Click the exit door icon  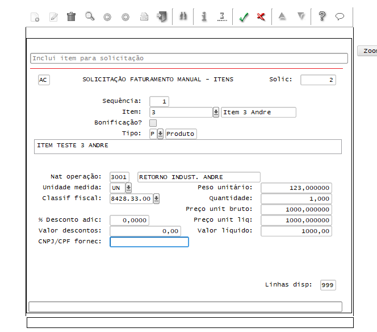pyautogui.click(x=162, y=16)
